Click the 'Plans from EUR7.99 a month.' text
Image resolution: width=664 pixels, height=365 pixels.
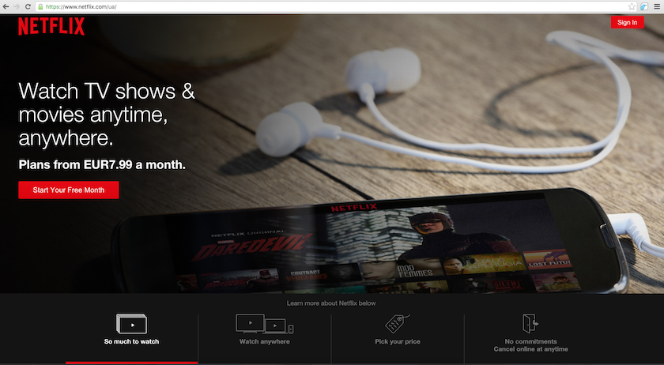point(102,164)
